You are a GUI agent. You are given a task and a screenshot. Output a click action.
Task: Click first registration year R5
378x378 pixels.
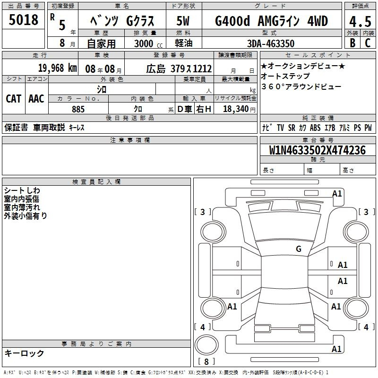tap(63, 23)
